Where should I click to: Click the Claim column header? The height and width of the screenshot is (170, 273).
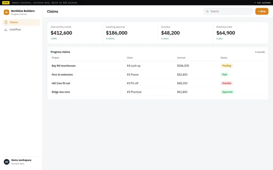[x=130, y=57]
